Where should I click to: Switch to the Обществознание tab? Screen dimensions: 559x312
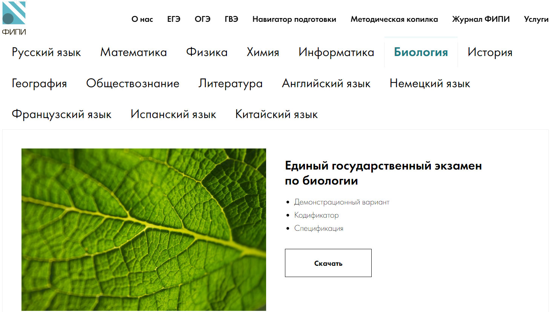(133, 83)
